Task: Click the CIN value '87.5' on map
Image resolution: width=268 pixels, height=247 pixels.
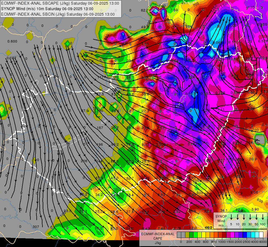Action: tap(100, 94)
